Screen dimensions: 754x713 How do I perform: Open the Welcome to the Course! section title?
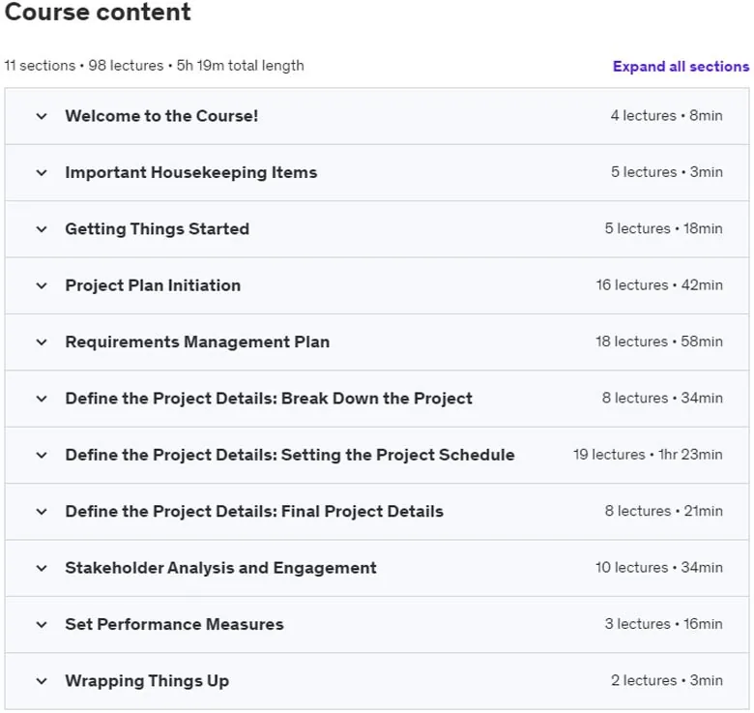(161, 116)
